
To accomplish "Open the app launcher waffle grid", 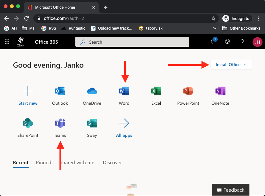I will pos(7,42).
